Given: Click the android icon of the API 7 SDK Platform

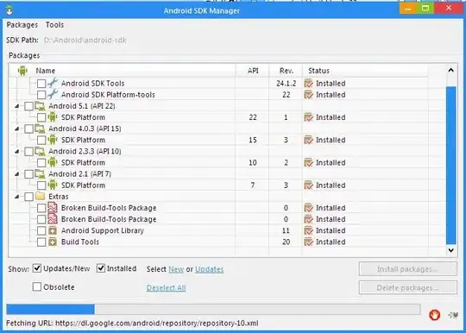Looking at the screenshot, I should click(53, 185).
